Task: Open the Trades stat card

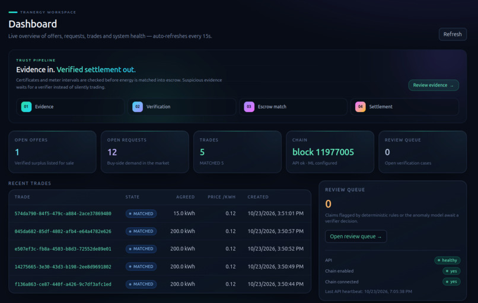Action: click(x=237, y=152)
